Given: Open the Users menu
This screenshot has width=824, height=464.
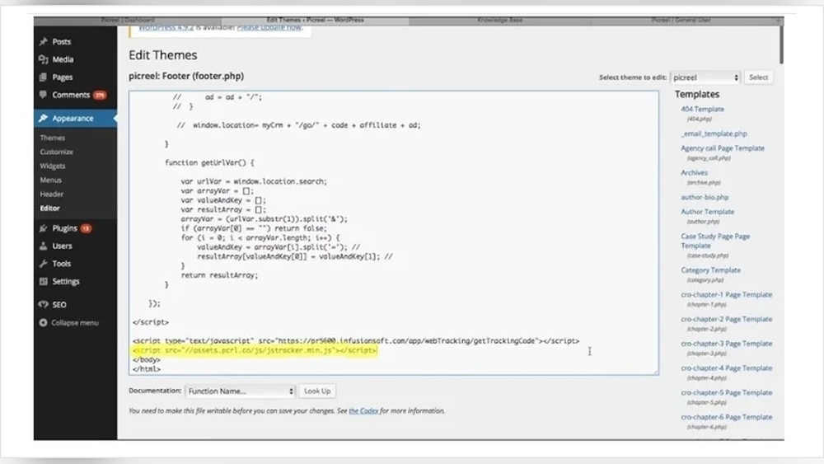Looking at the screenshot, I should coord(62,246).
